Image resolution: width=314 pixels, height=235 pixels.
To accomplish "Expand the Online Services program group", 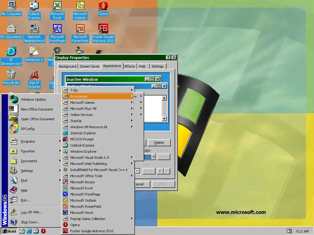I will click(98, 115).
